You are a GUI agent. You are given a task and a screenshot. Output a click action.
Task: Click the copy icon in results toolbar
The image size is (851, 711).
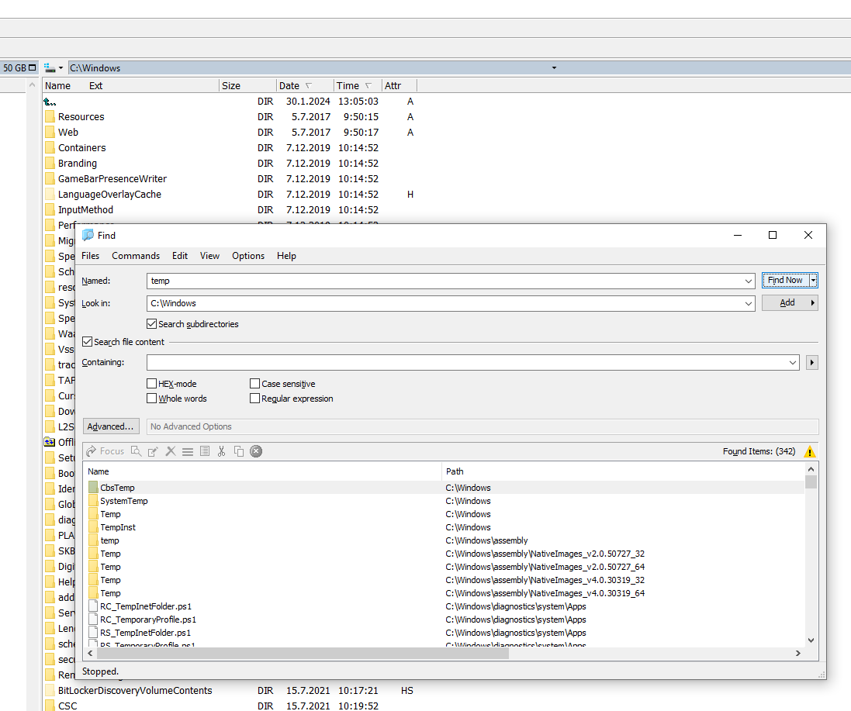pos(239,451)
